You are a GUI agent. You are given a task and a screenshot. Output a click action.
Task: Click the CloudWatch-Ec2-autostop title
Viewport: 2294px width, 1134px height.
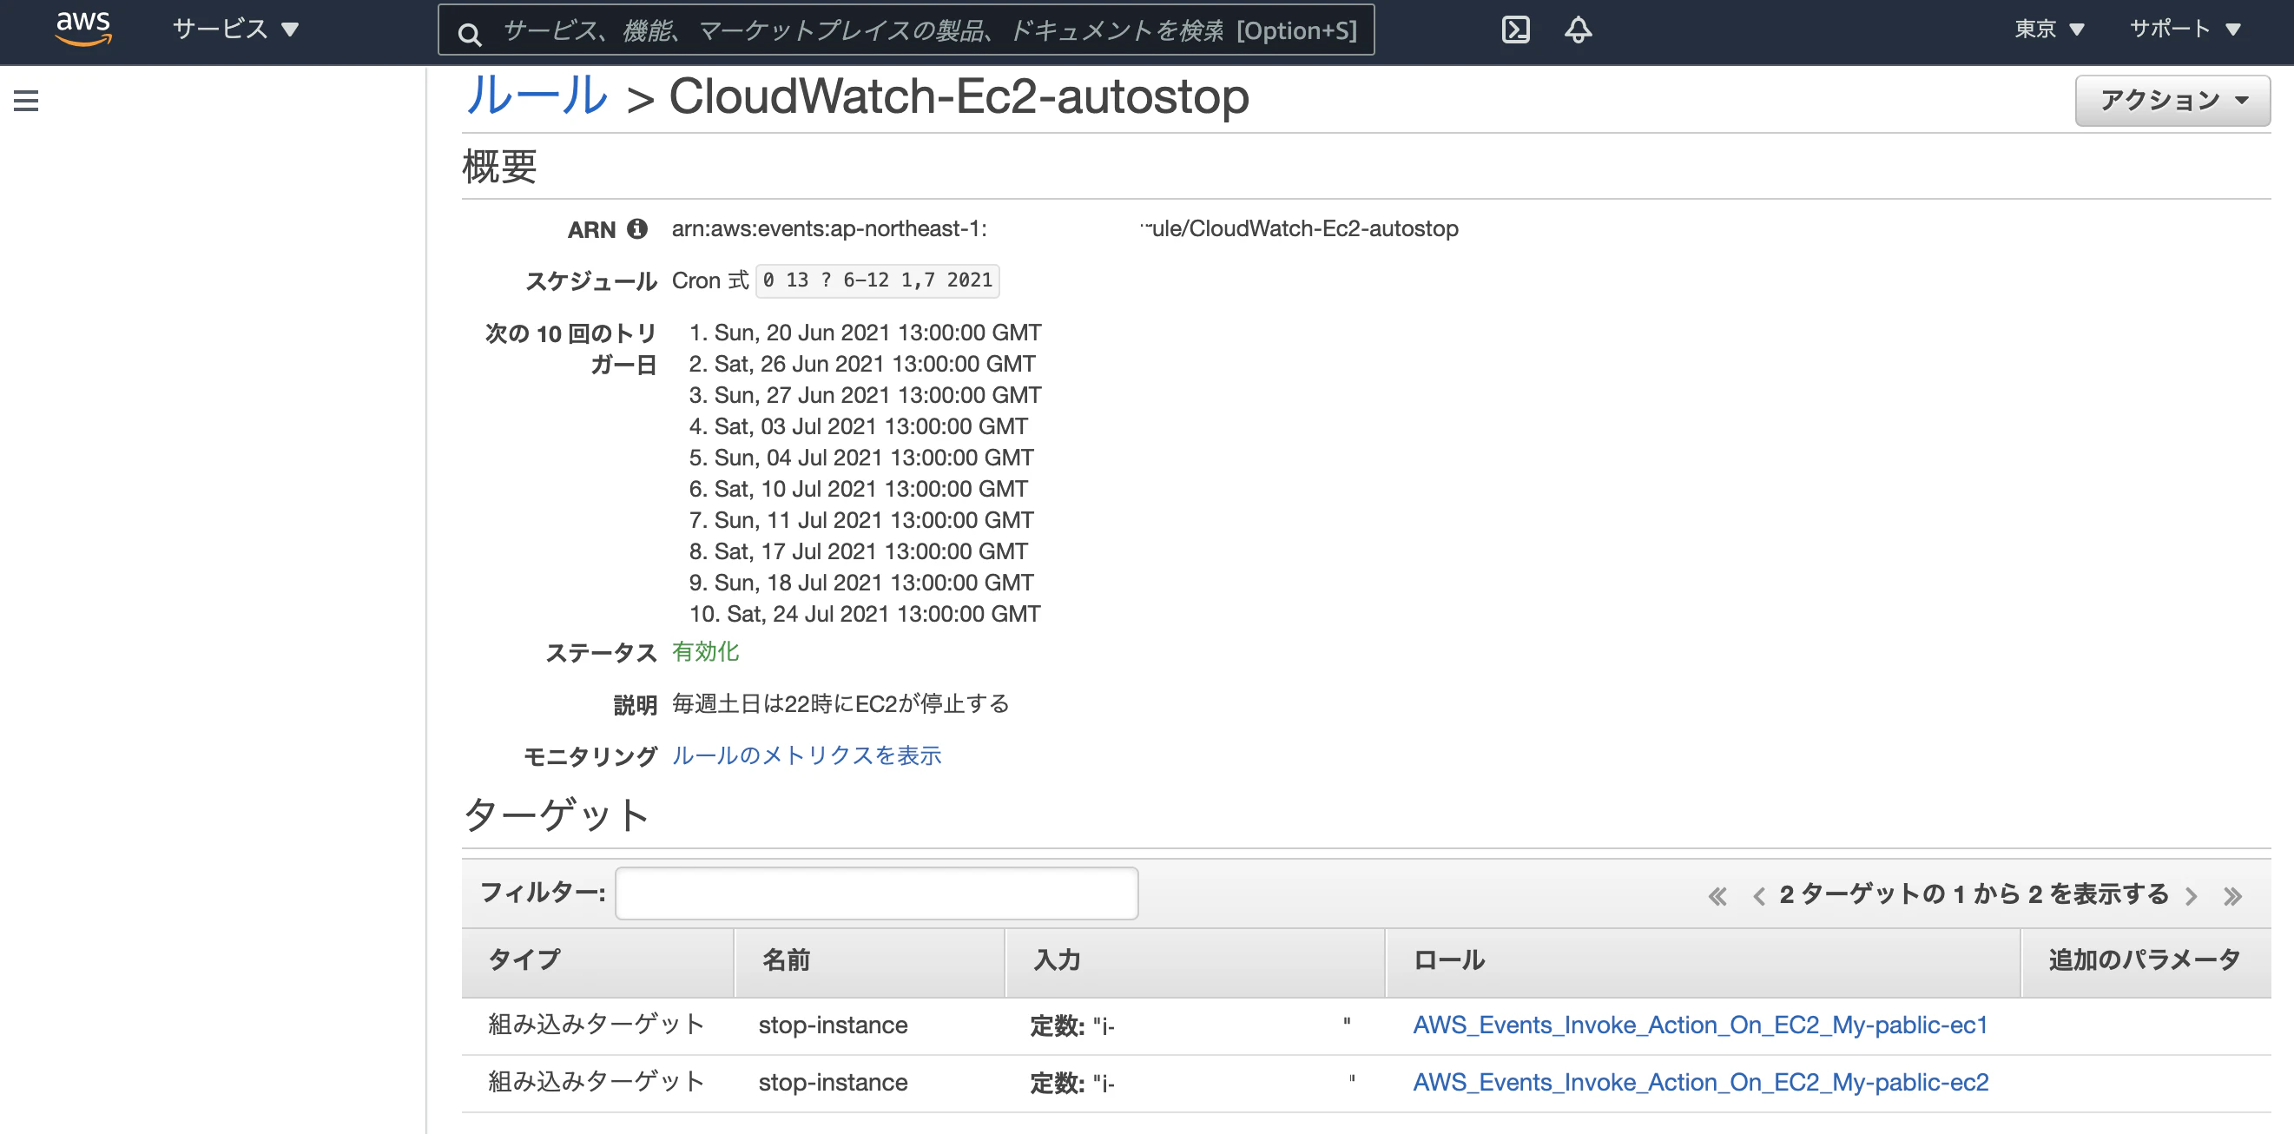coord(959,96)
